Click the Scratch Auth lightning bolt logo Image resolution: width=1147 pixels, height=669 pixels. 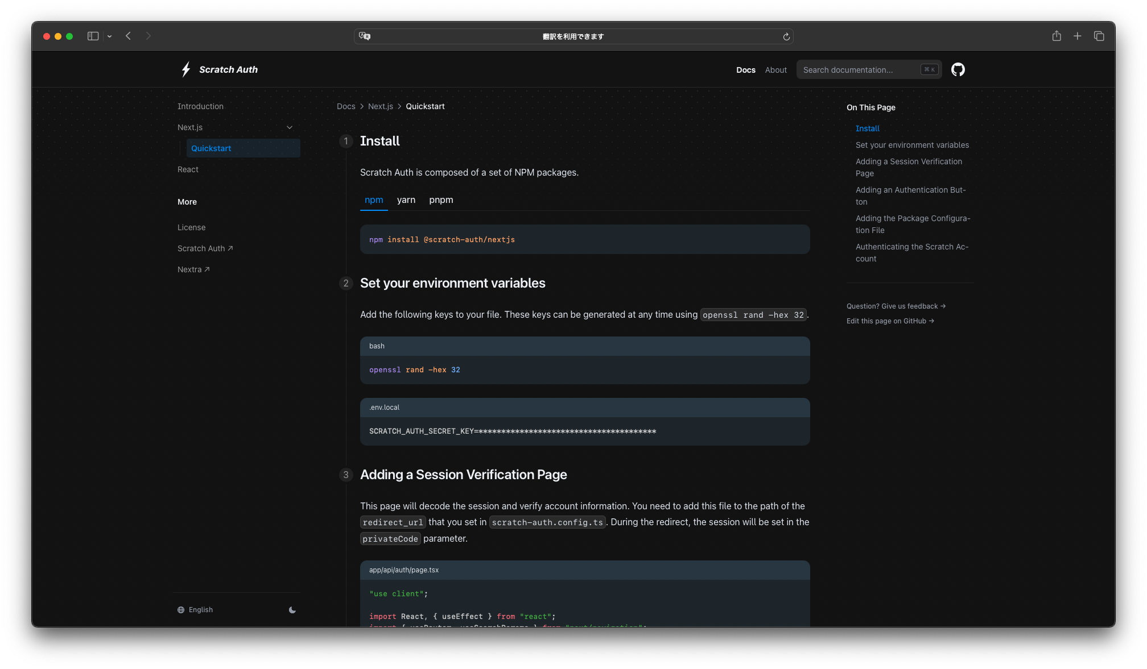click(186, 69)
